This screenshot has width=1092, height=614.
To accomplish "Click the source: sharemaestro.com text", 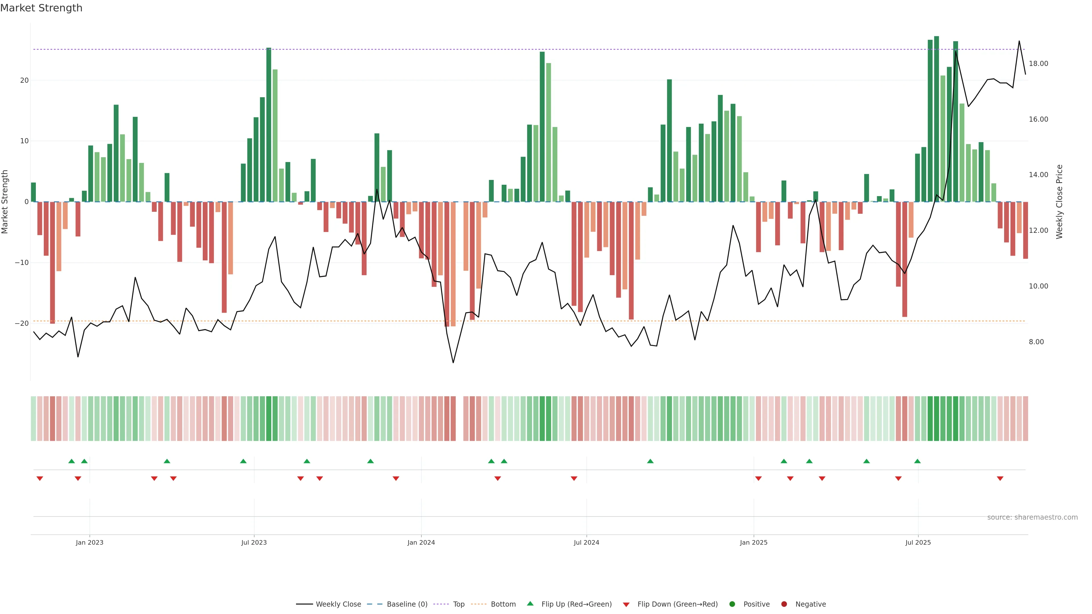I will (1032, 517).
